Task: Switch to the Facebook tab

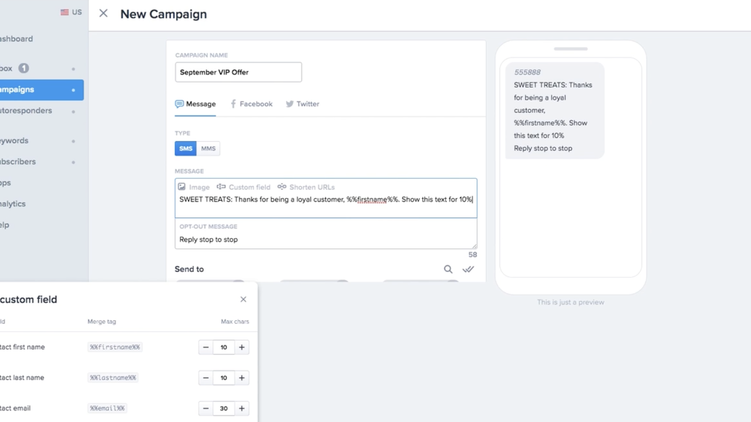Action: (x=251, y=104)
